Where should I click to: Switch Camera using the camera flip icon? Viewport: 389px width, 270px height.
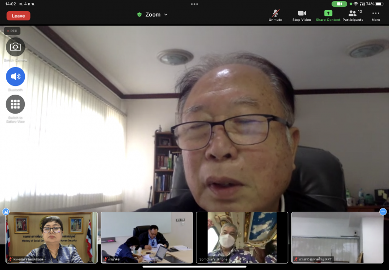tap(16, 47)
